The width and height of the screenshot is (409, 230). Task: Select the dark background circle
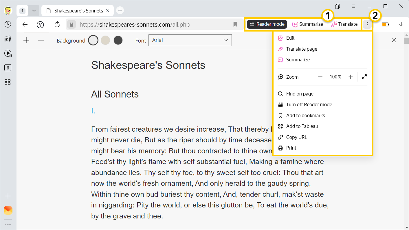pos(118,40)
